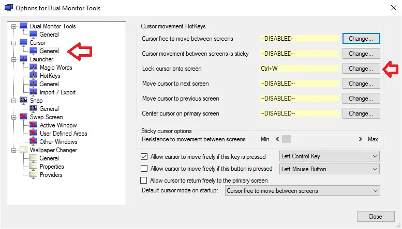Click the icon beside Dual Monitor Tools General

(33, 34)
